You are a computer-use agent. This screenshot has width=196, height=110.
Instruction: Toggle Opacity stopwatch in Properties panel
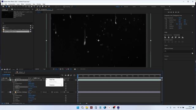pyautogui.click(x=166, y=28)
